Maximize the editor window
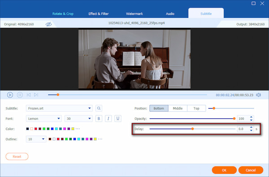The width and height of the screenshot is (269, 177). [x=253, y=4]
